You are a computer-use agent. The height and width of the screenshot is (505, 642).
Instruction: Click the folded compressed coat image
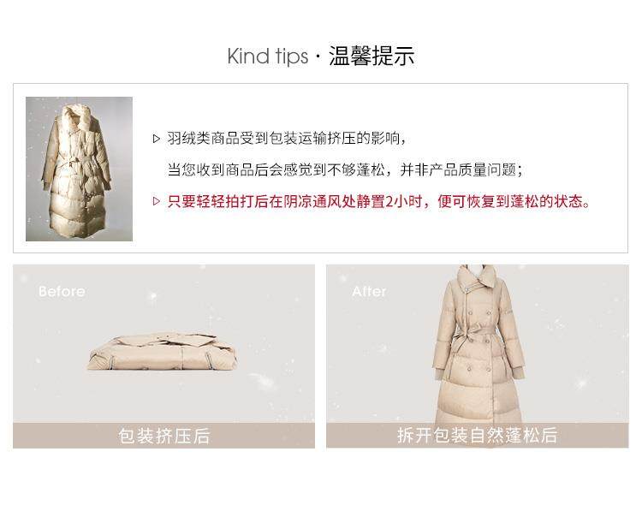163,353
